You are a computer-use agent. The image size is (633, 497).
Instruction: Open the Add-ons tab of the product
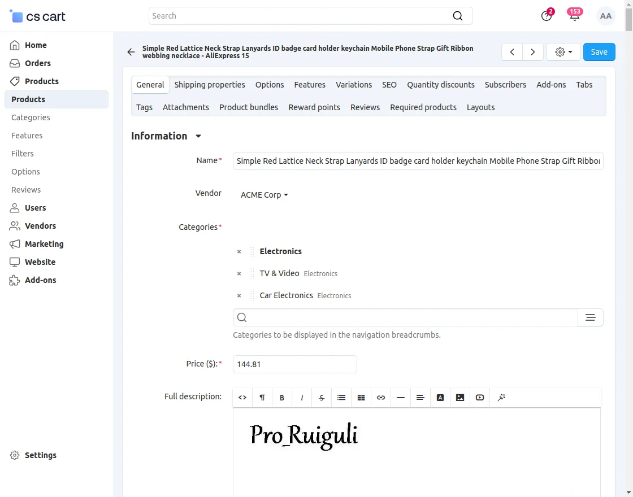tap(550, 85)
